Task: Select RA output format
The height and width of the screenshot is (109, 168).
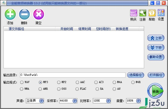Action: (97, 89)
